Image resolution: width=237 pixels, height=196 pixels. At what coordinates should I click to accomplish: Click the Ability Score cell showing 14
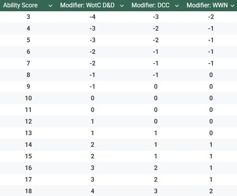coord(28,144)
